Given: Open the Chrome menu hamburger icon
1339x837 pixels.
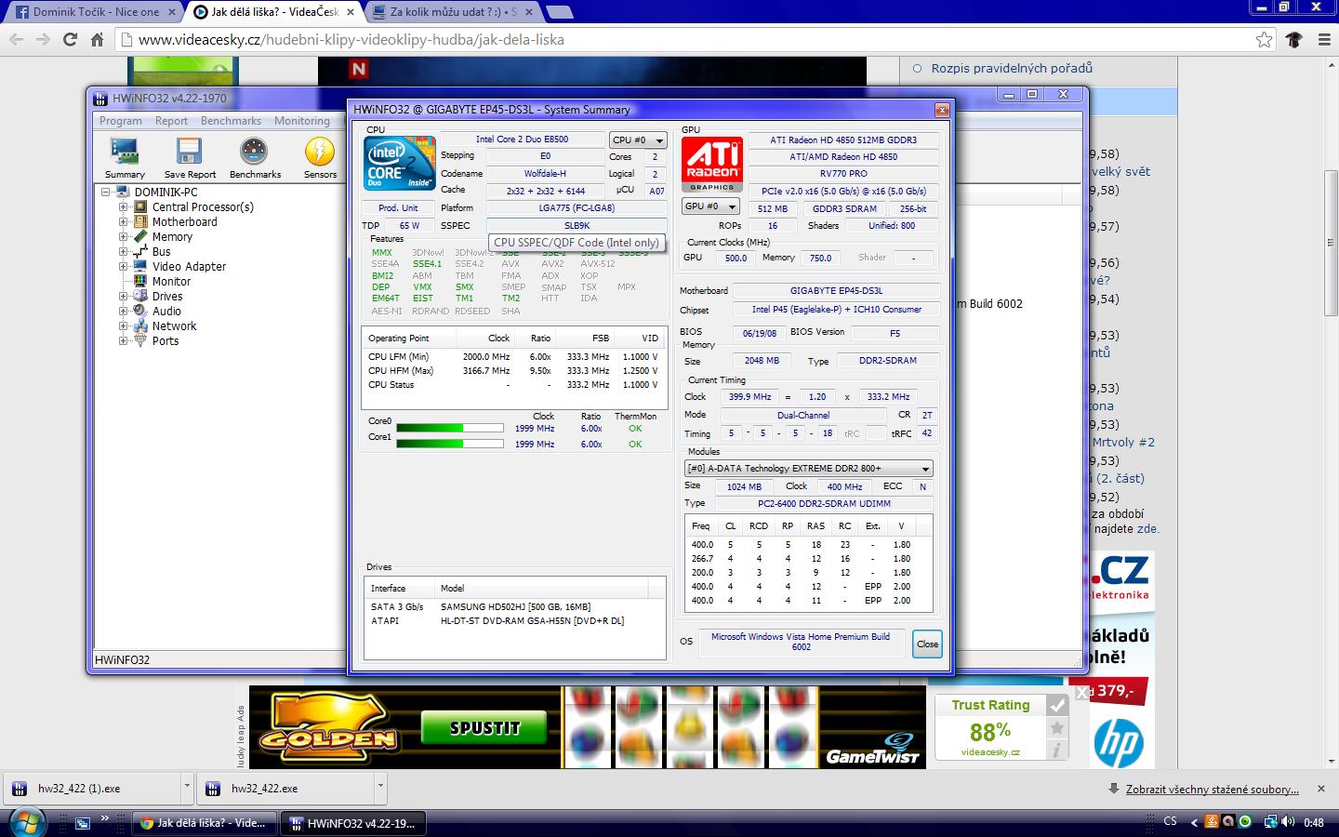Looking at the screenshot, I should point(1323,39).
